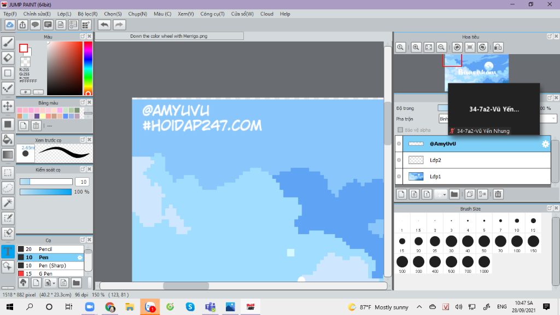Click the export/share toolbar icon

click(22, 25)
